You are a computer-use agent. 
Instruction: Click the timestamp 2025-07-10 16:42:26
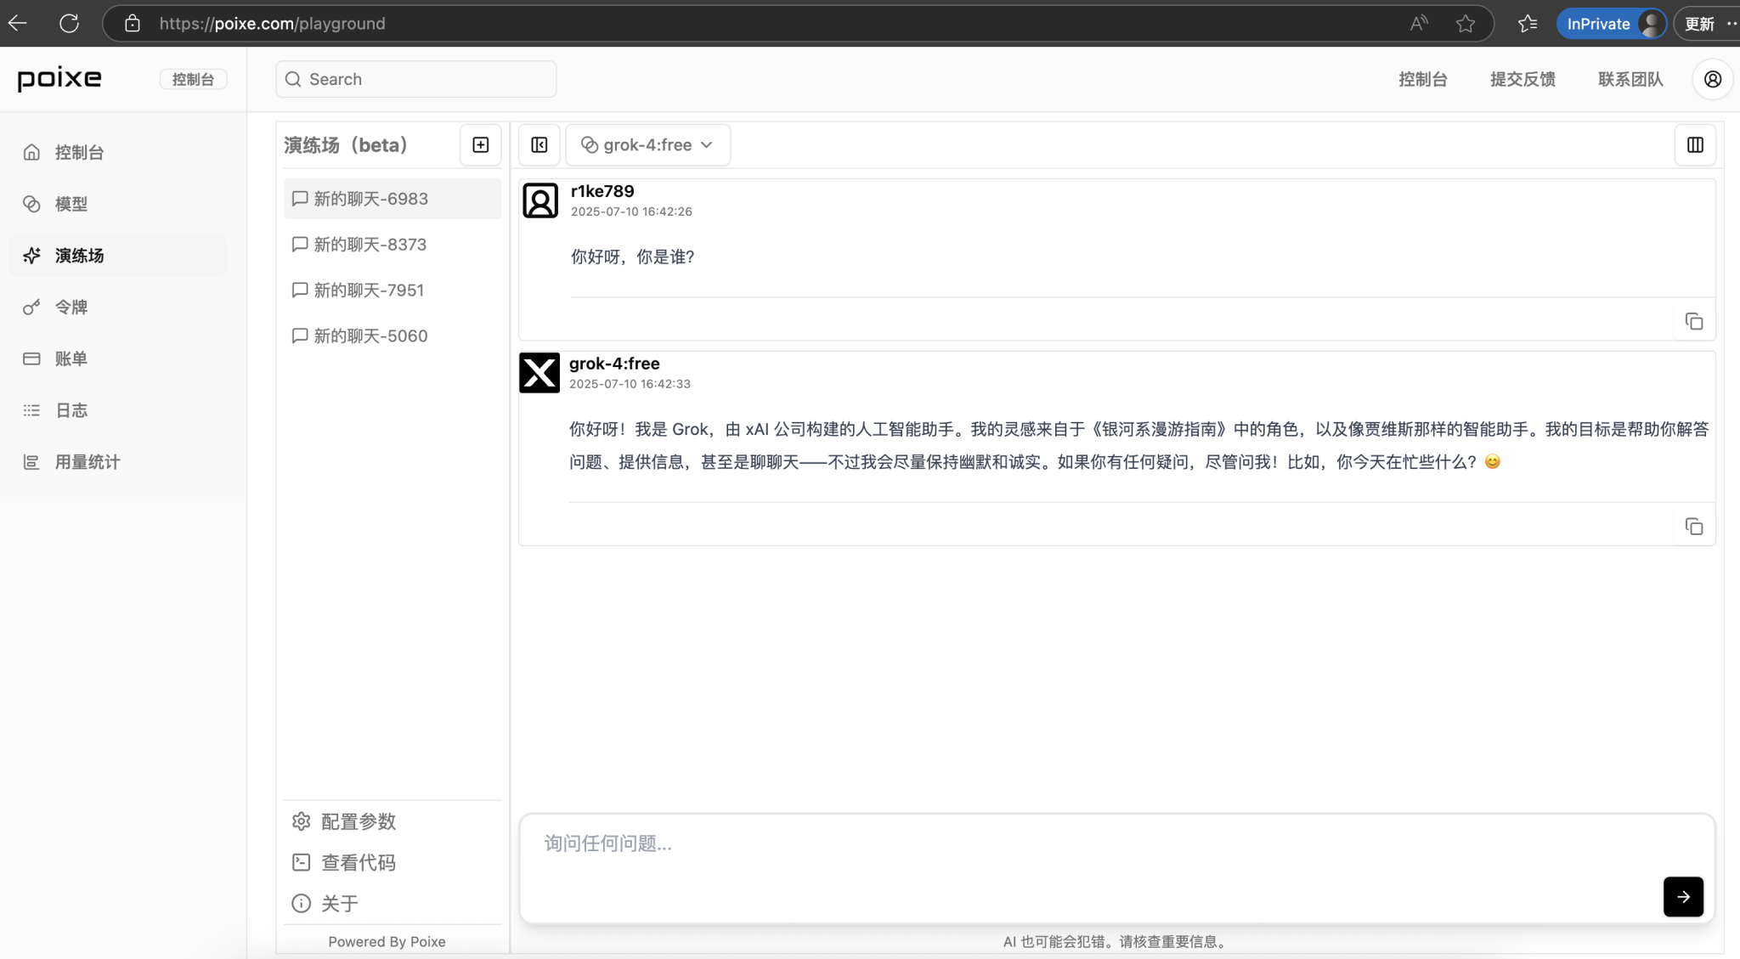pos(631,212)
